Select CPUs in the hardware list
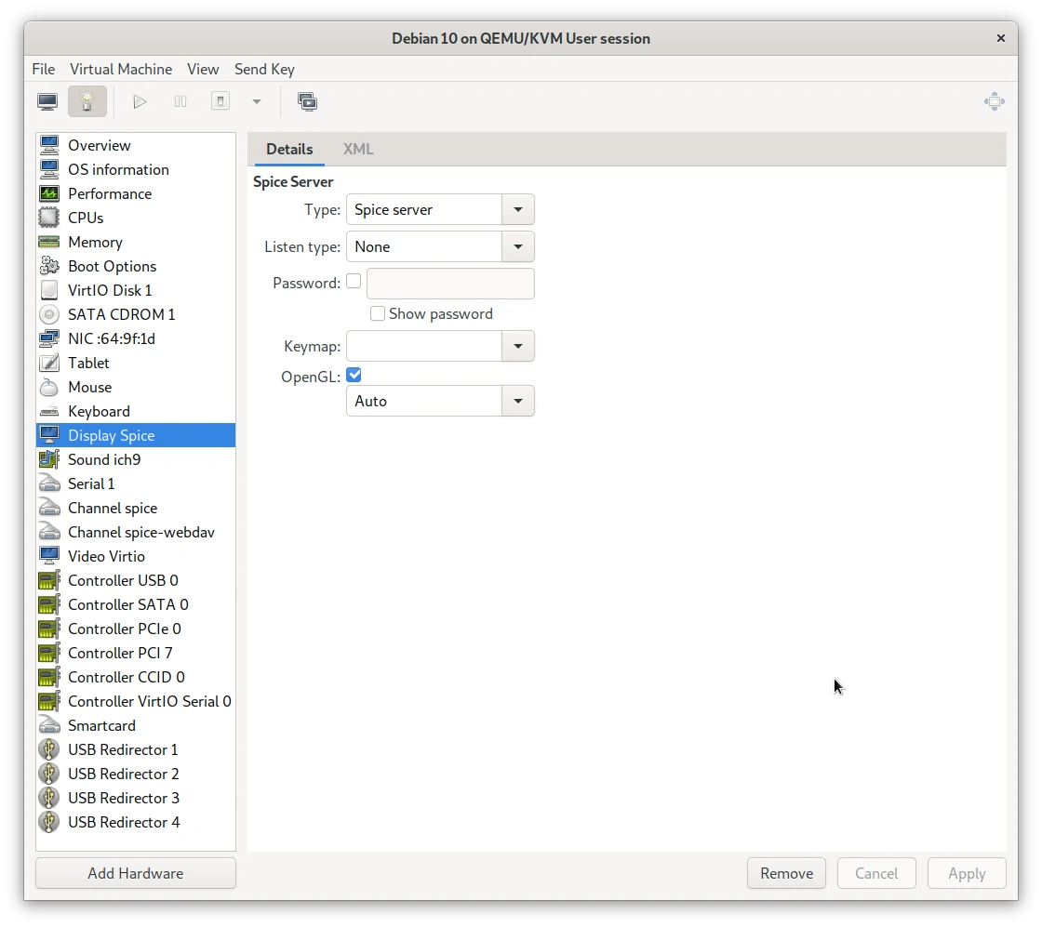The height and width of the screenshot is (927, 1042). pos(136,218)
